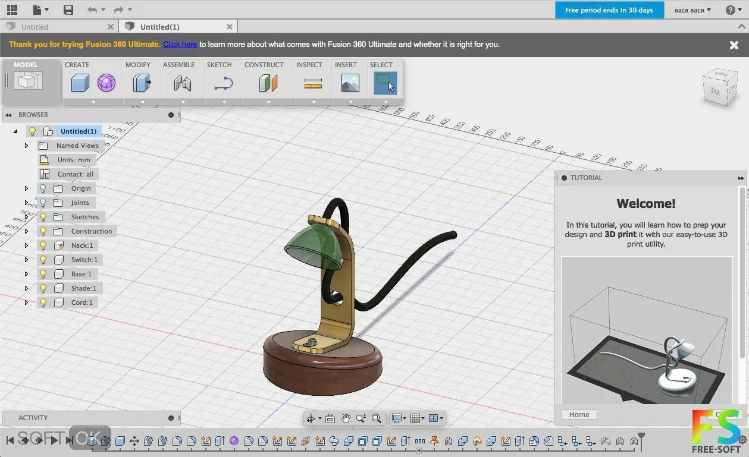Select the Inspect measure ruler icon
Screen dimensions: 749x457
313,83
